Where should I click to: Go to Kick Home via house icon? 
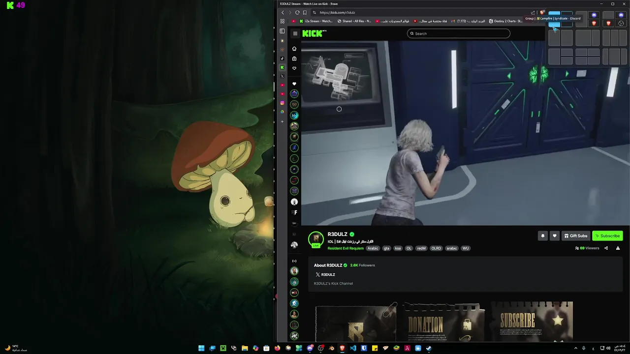294,49
